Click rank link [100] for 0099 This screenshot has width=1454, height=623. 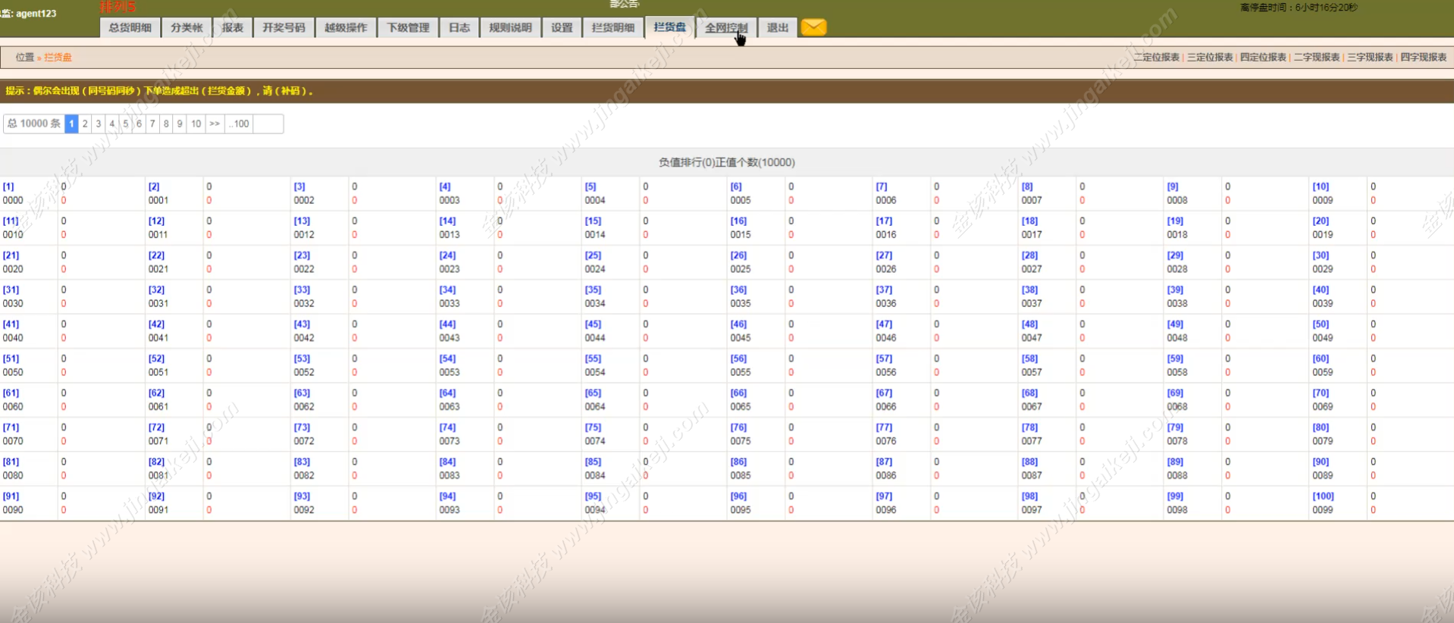[x=1323, y=496]
